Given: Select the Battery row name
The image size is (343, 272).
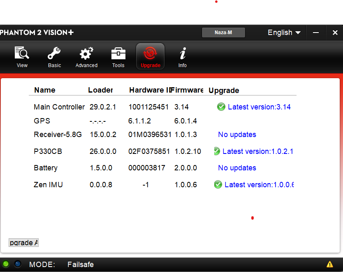Looking at the screenshot, I should click(46, 168).
